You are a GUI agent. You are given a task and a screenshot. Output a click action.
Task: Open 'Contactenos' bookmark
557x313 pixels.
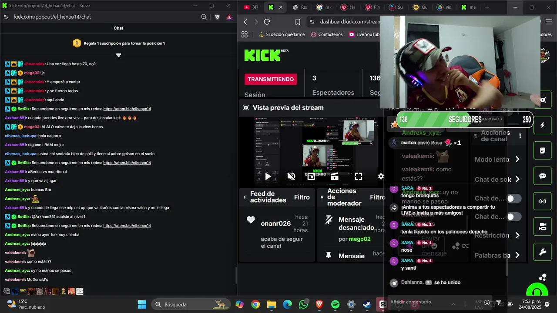tap(326, 34)
